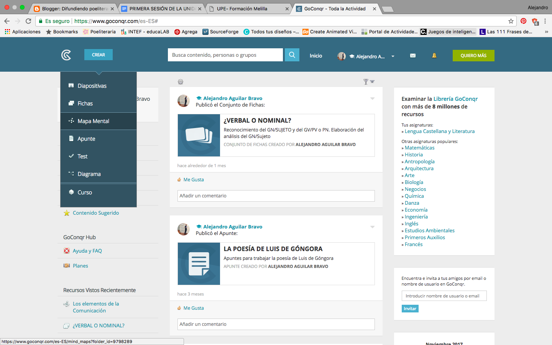Open Biología subject link
The width and height of the screenshot is (552, 345).
414,182
